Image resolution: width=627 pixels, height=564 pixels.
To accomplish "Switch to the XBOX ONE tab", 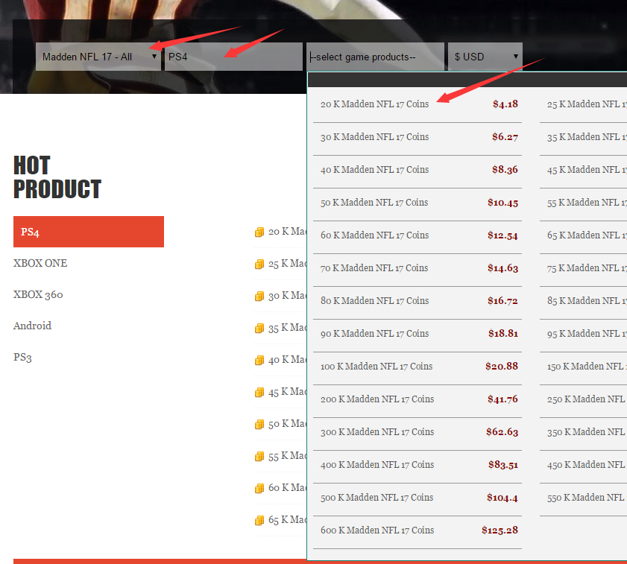I will pos(40,263).
